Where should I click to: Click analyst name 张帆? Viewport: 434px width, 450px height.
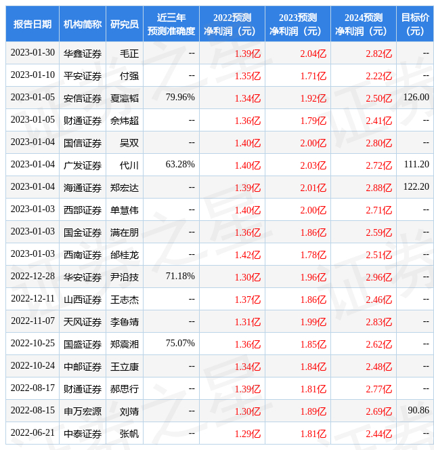[x=129, y=434]
